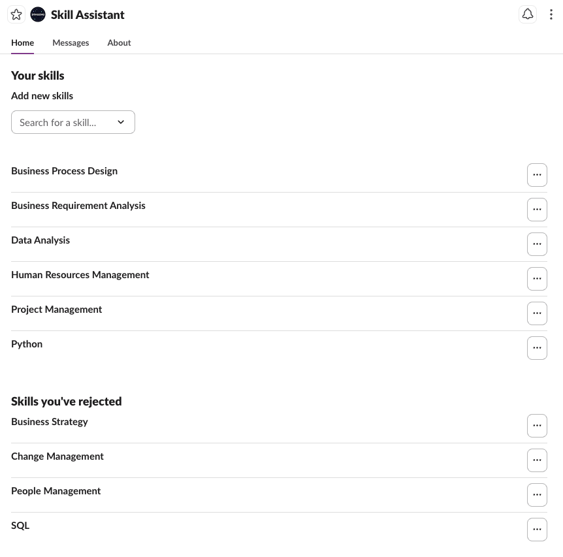Open options for Data Analysis skill
The width and height of the screenshot is (563, 557).
pyautogui.click(x=537, y=244)
